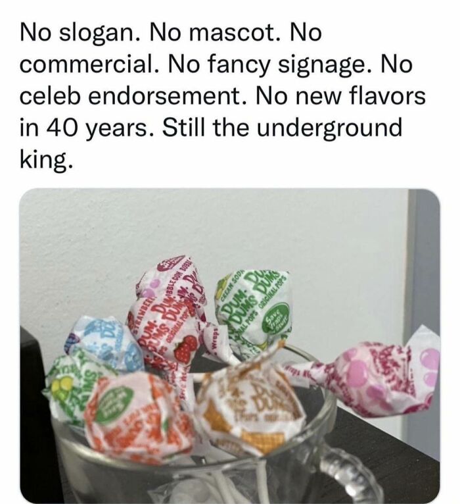460x504 pixels.
Task: Click the words "Still the underground"
Action: (282, 127)
